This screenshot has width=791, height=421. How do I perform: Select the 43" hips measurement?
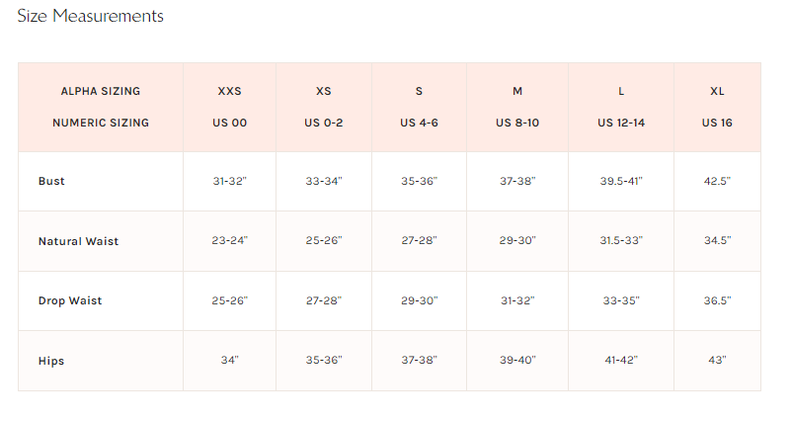coord(717,360)
